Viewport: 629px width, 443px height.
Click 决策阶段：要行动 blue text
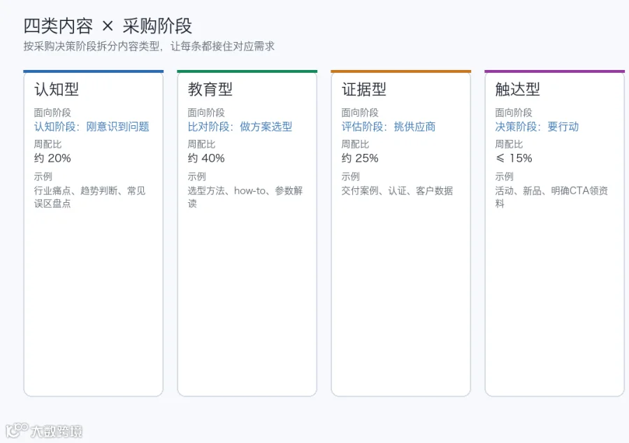pos(537,127)
